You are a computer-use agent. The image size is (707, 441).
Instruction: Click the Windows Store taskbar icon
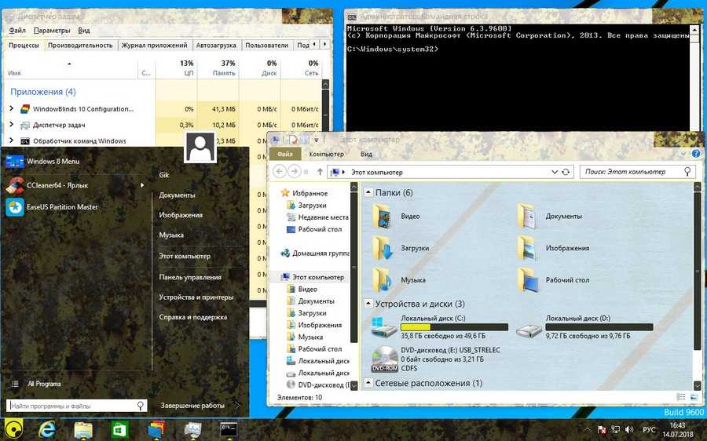click(x=119, y=429)
